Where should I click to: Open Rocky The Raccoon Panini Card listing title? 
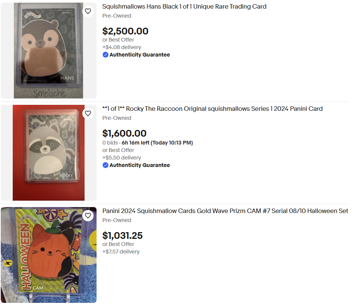(x=212, y=109)
